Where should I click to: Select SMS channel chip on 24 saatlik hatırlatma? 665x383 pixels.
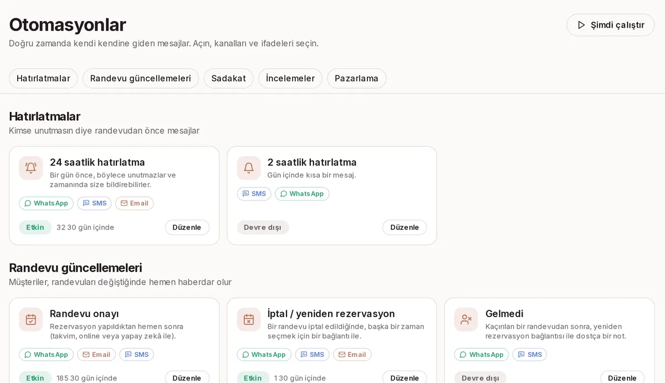coord(94,203)
